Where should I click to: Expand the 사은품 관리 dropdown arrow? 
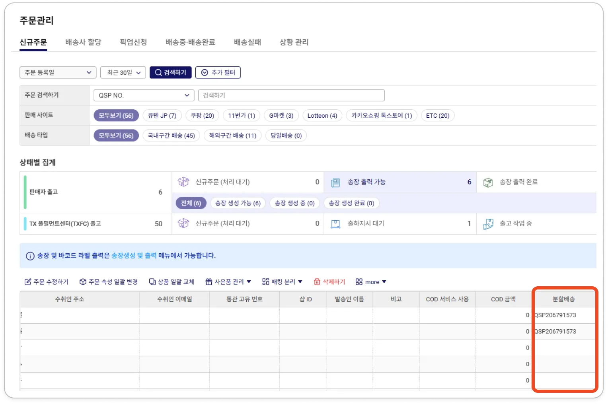click(249, 282)
